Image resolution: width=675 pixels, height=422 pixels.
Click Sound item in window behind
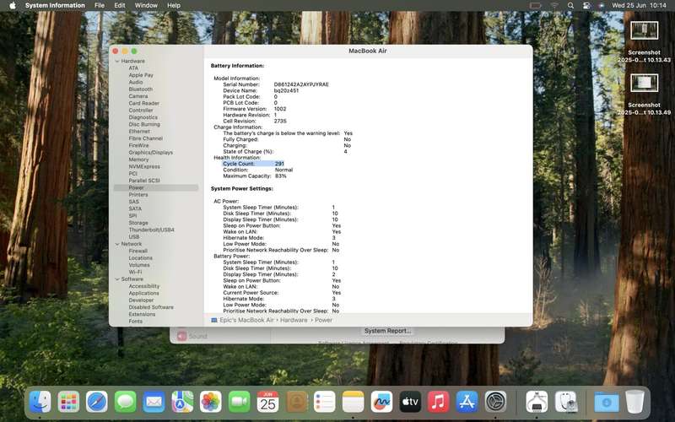pos(192,336)
